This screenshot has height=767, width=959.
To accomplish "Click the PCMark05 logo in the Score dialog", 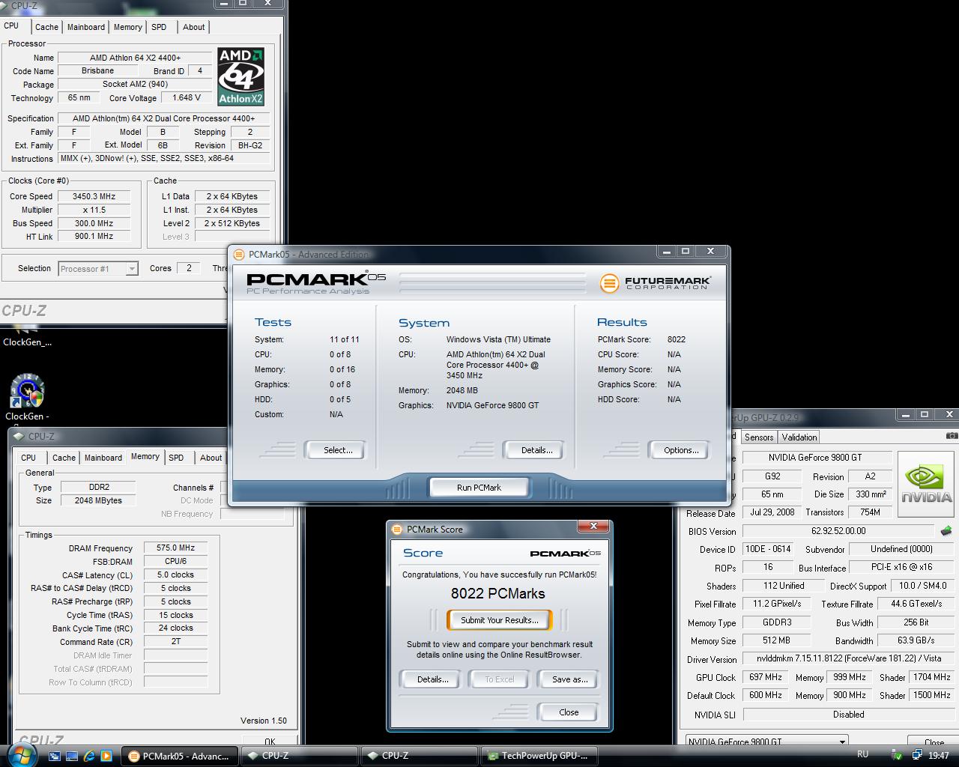I will pos(565,554).
